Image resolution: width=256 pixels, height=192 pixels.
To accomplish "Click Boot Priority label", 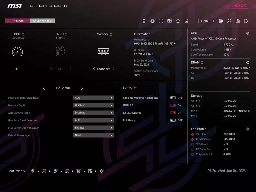I will point(16,171).
